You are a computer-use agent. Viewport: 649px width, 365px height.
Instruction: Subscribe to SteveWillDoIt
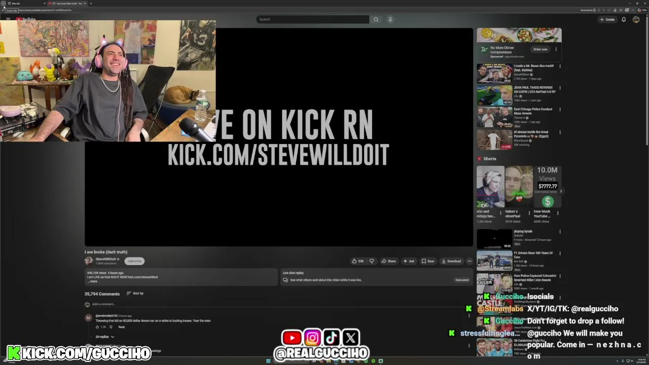[x=134, y=261]
